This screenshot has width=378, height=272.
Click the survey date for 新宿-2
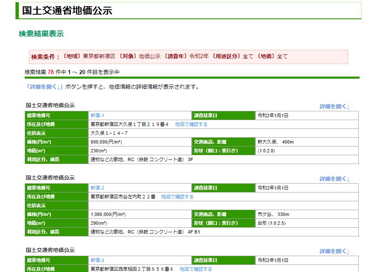[x=273, y=187]
